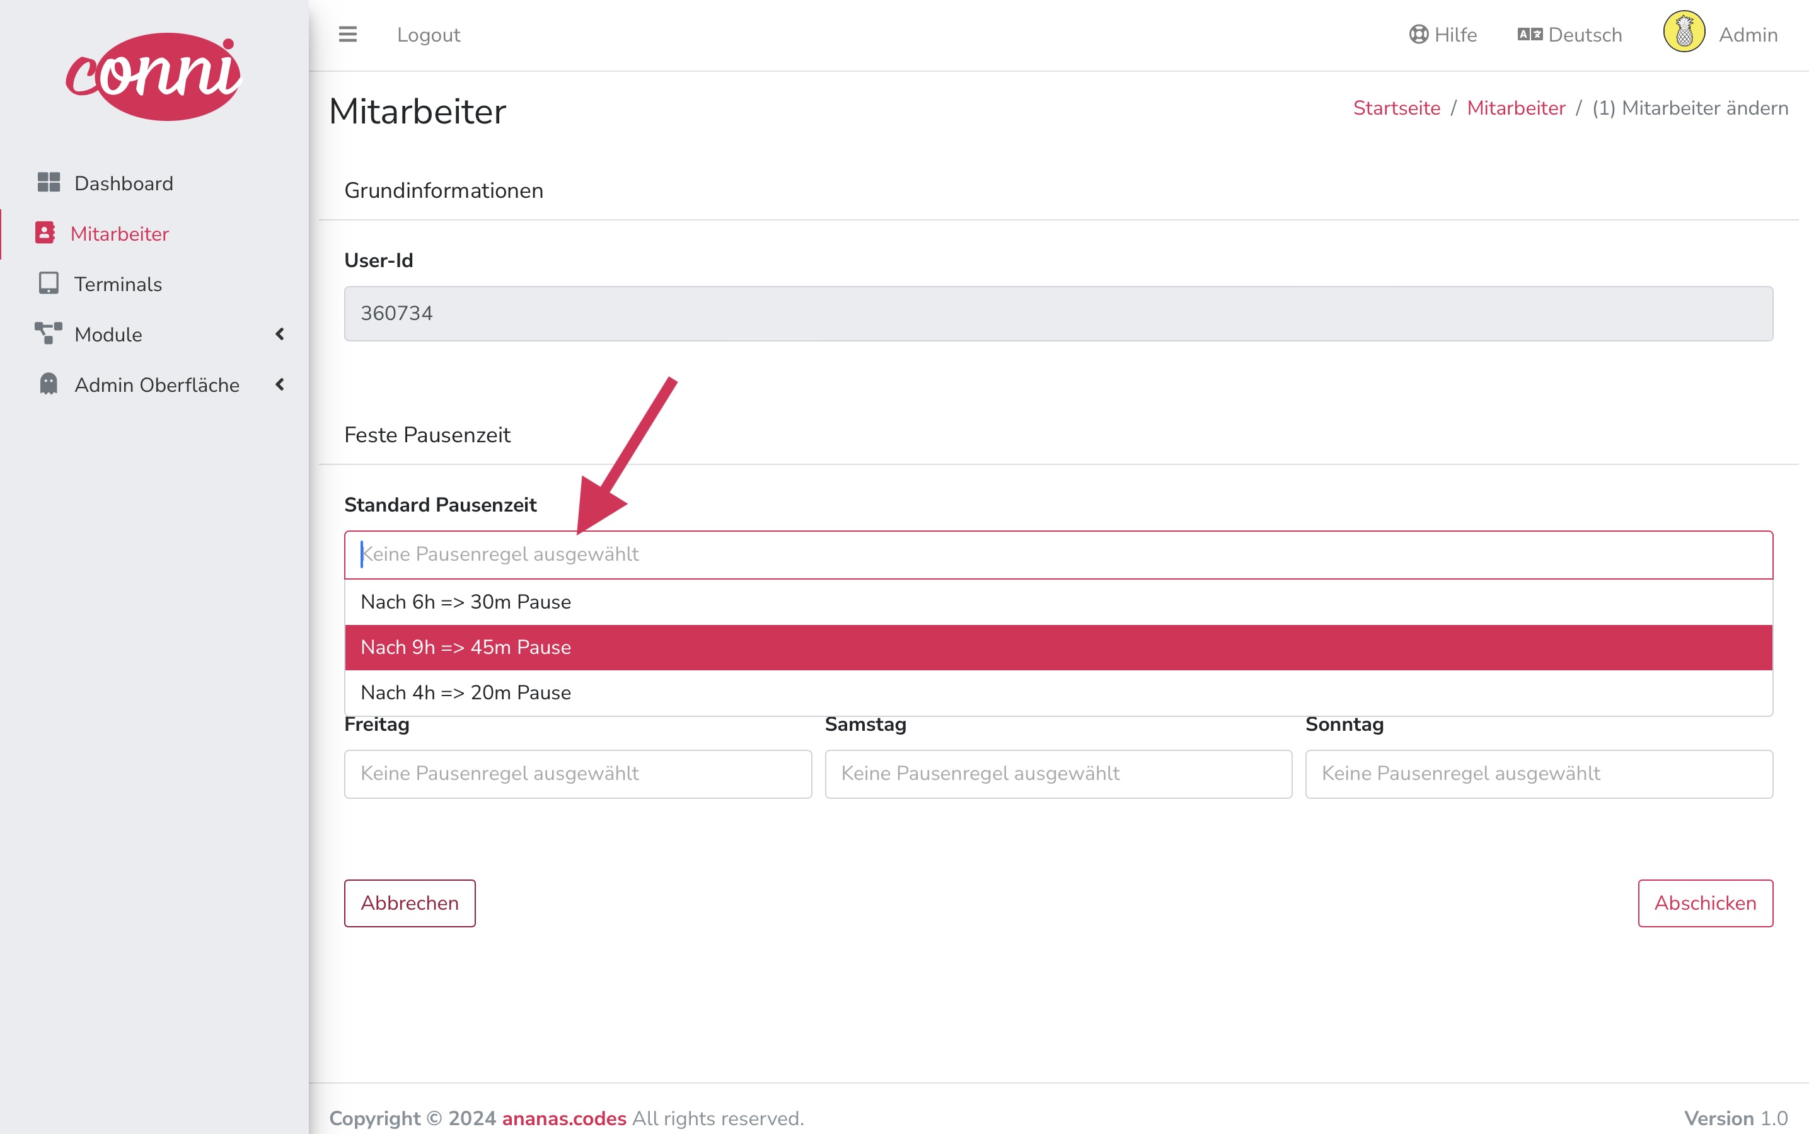Toggle the hamburger sidebar menu icon
The image size is (1809, 1134).
[x=347, y=35]
